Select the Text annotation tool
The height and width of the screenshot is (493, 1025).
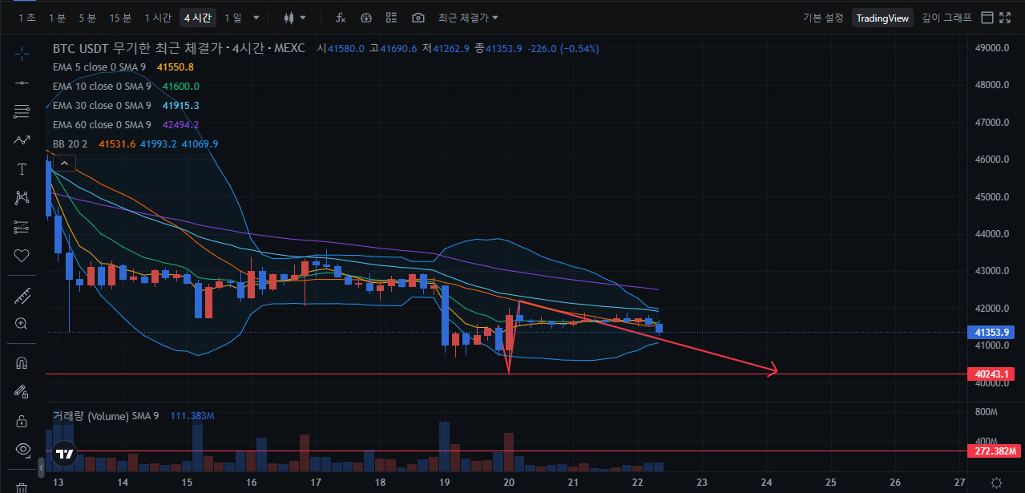point(22,169)
